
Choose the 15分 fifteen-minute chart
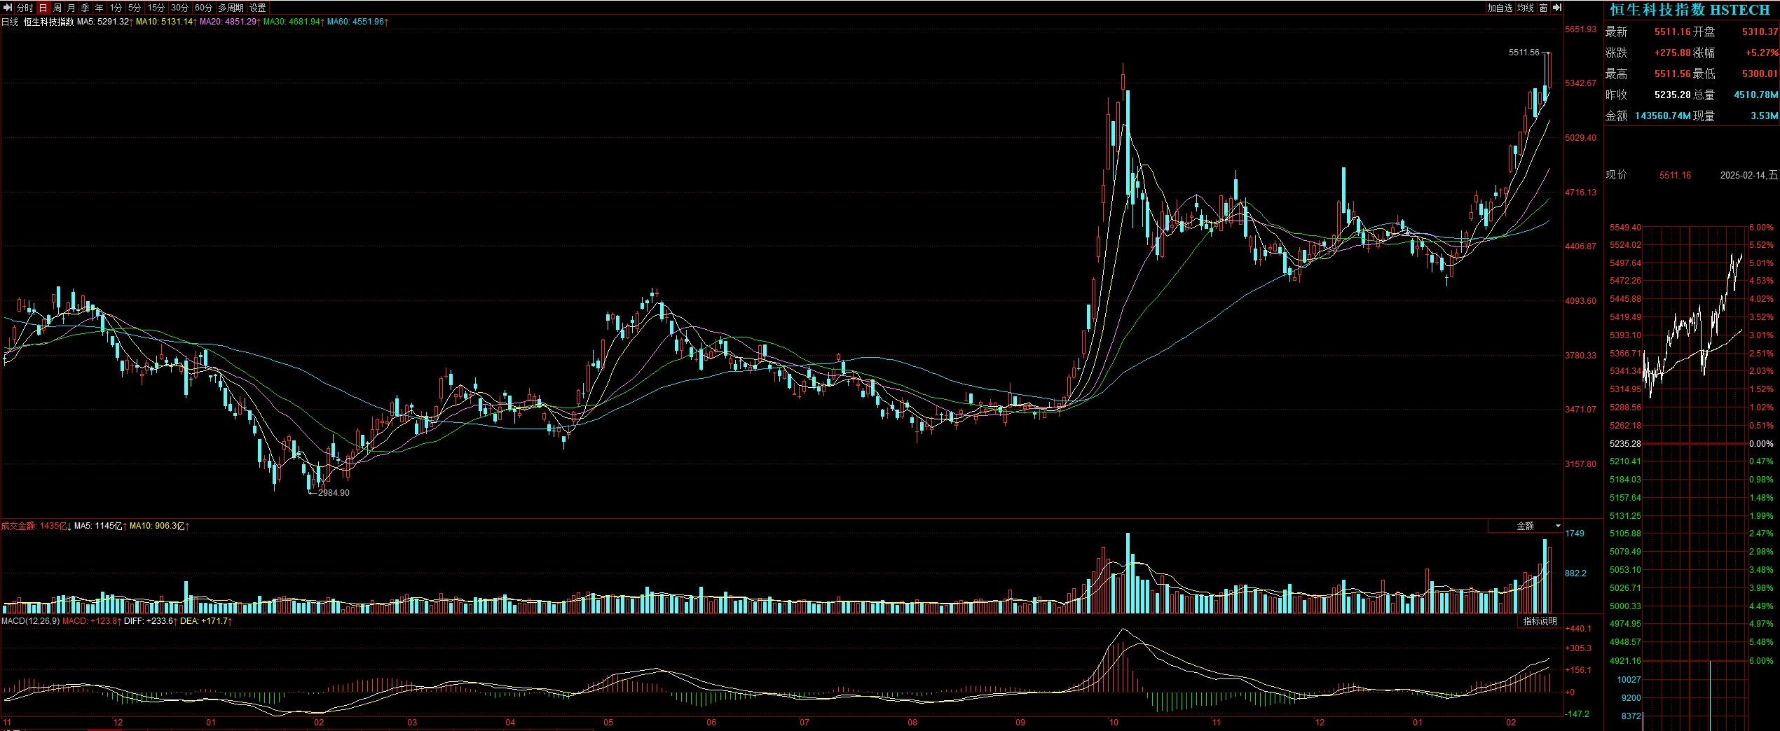tap(156, 8)
